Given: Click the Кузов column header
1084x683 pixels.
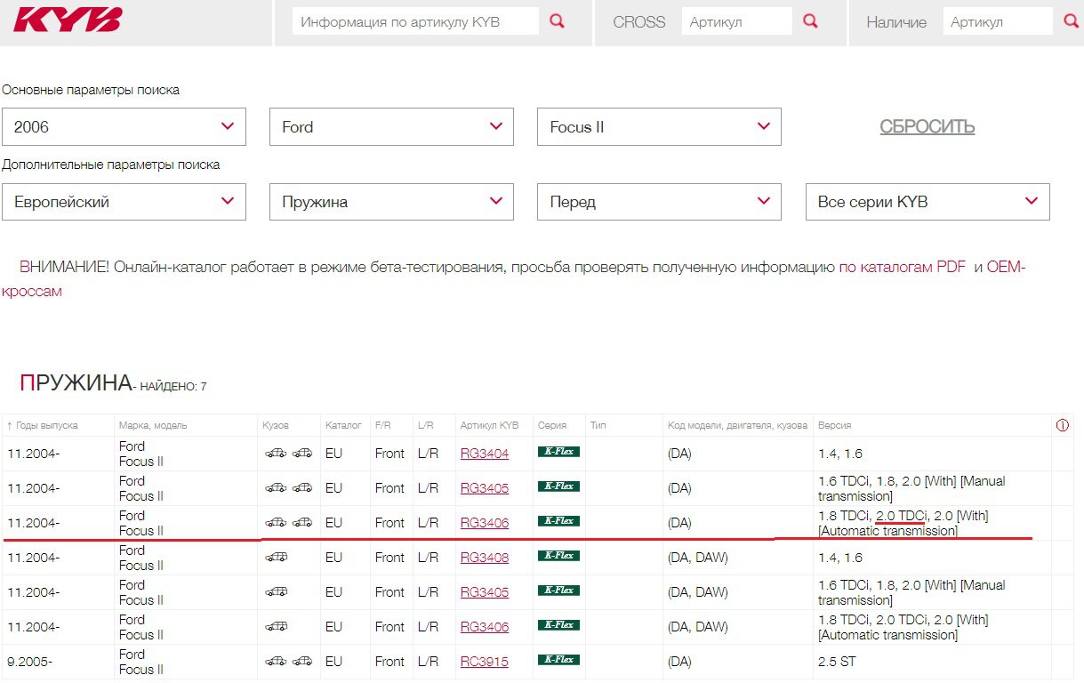Looking at the screenshot, I should pos(276,425).
